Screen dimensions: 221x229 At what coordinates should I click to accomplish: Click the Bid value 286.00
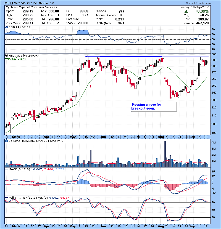coord(54,19)
